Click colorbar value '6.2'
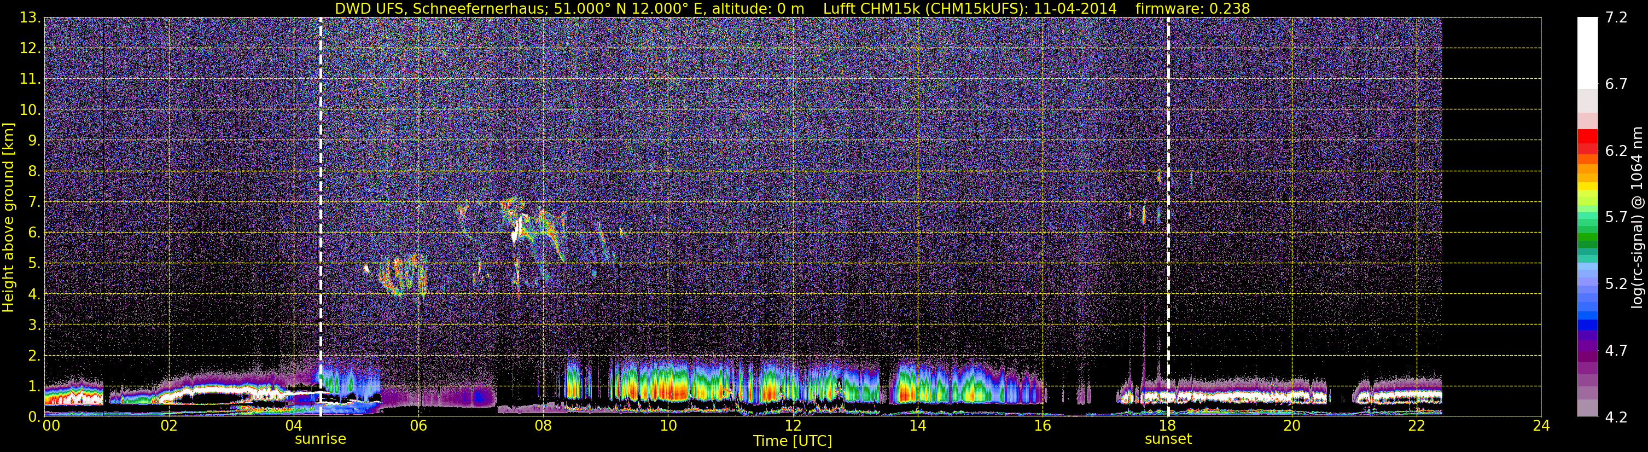The image size is (1648, 452). coord(1616,151)
